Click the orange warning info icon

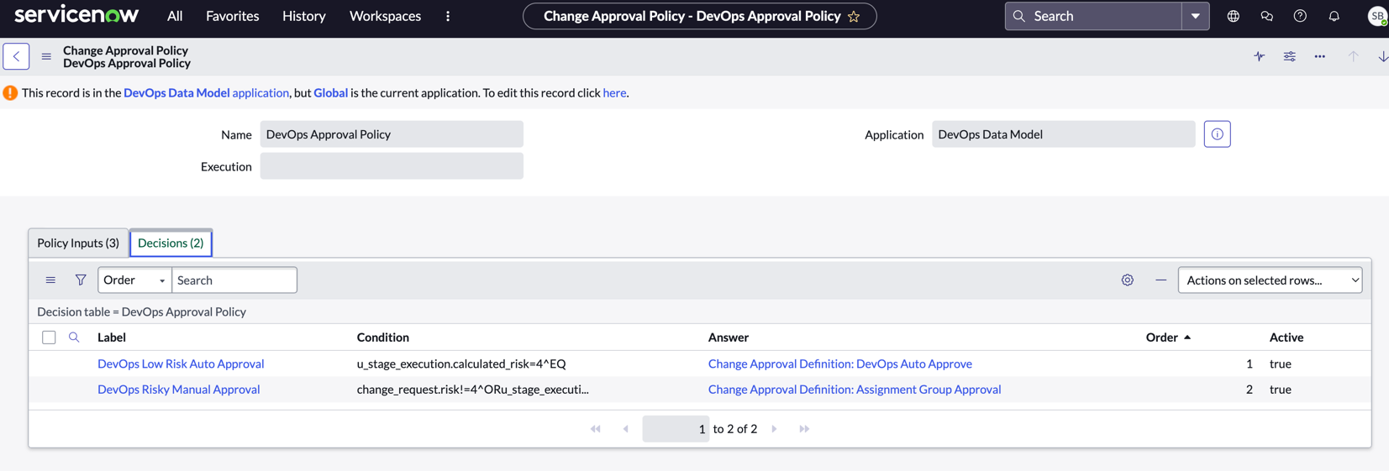(x=10, y=92)
